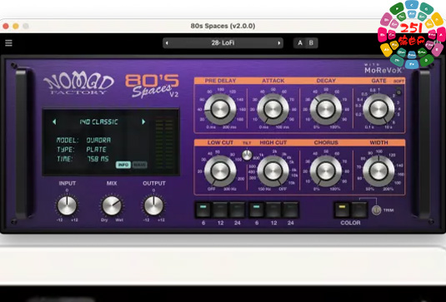Click the WIDTH knob
This screenshot has width=446, height=302.
coord(378,171)
